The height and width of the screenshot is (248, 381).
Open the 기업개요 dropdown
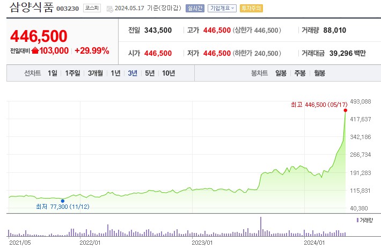222,8
